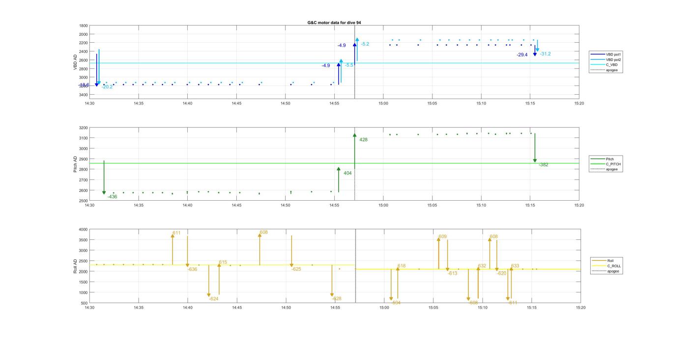Click the '-31.2' VBD annotation
The image size is (688, 340).
point(545,54)
